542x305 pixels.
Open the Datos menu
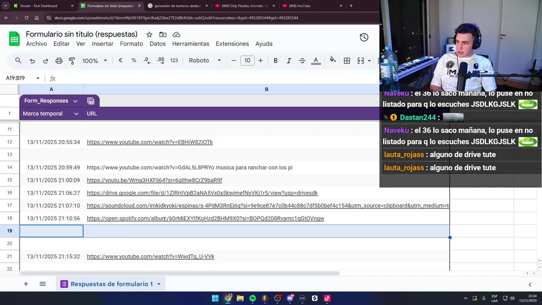click(158, 44)
